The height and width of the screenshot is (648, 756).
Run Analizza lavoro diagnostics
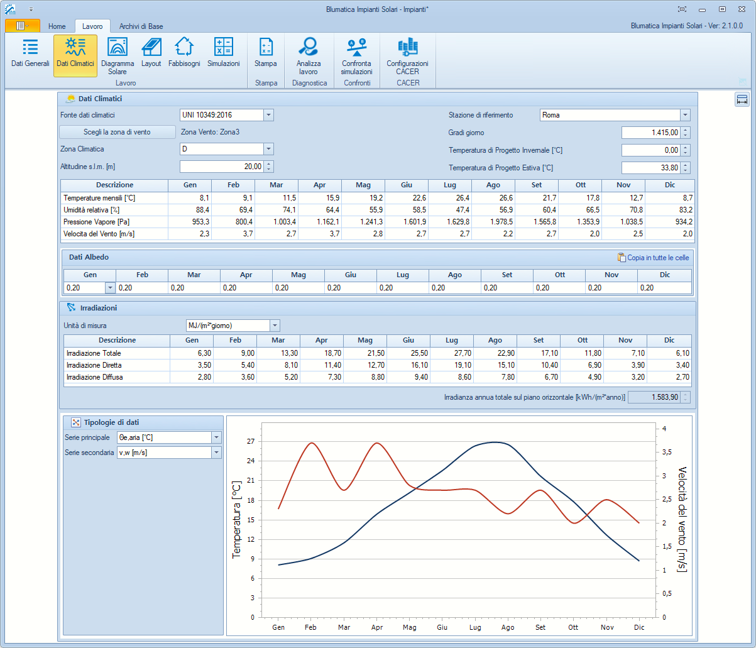coord(309,55)
